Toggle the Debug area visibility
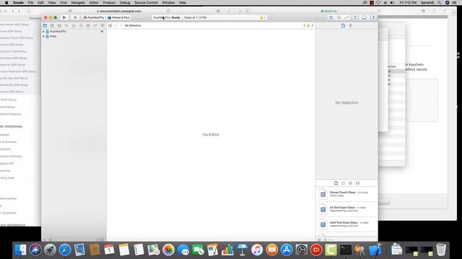This screenshot has width=462, height=259. click(364, 17)
